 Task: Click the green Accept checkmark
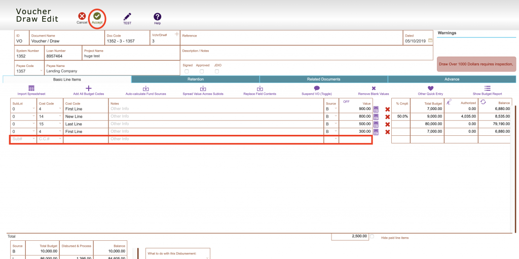click(x=97, y=16)
